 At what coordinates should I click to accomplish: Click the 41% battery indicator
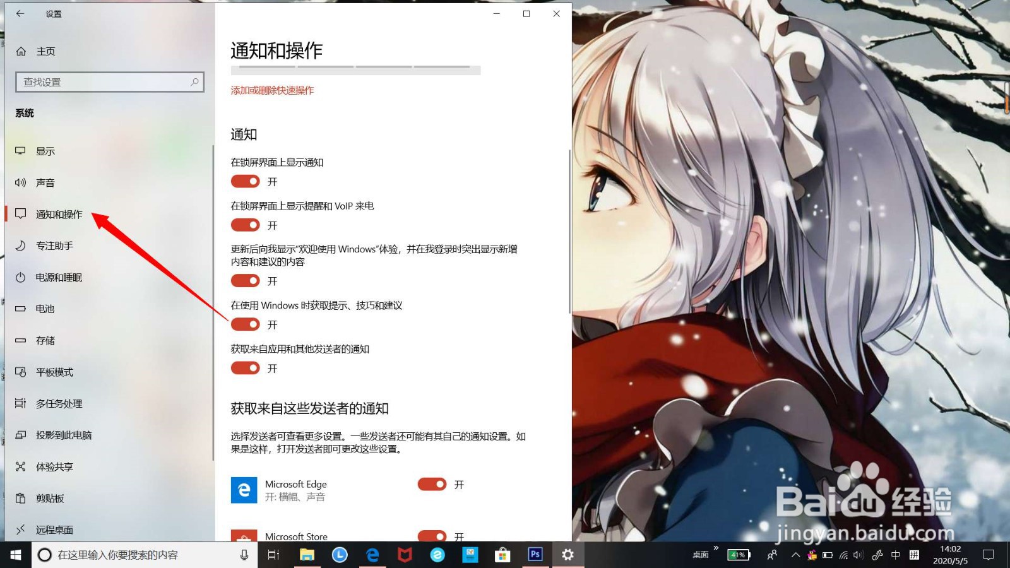739,555
